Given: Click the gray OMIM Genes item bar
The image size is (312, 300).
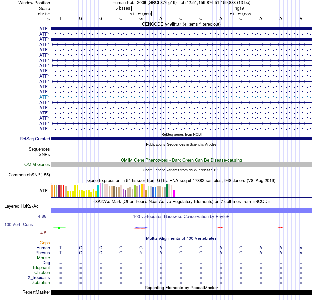Looking at the screenshot, I should coord(181,164).
